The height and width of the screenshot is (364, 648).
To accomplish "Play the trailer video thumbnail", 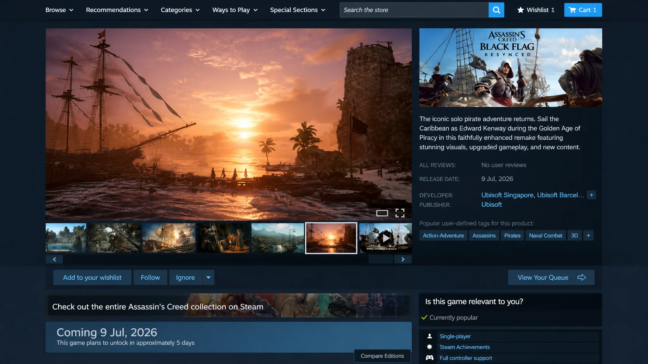I will (x=385, y=238).
